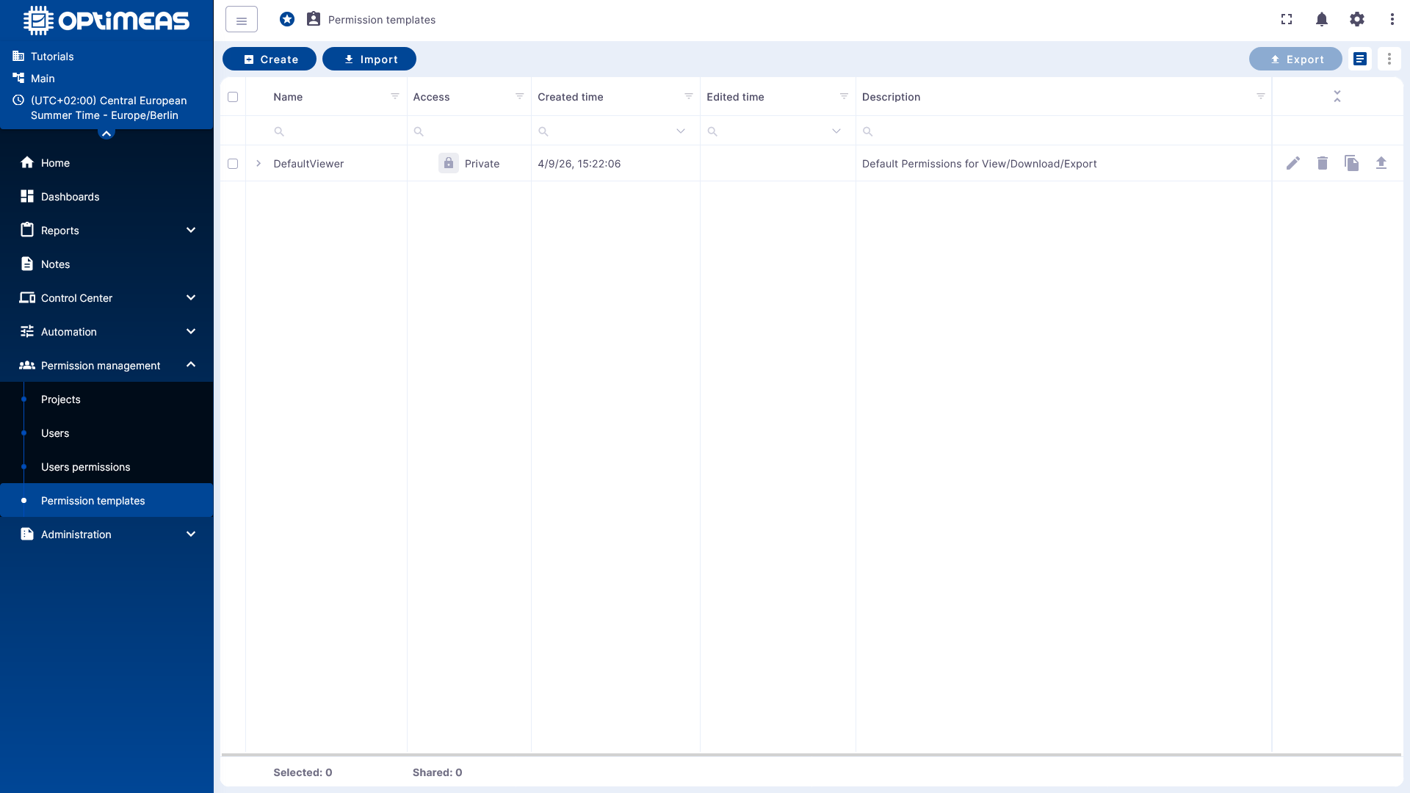Click the Private lock icon
The width and height of the screenshot is (1410, 793).
449,163
